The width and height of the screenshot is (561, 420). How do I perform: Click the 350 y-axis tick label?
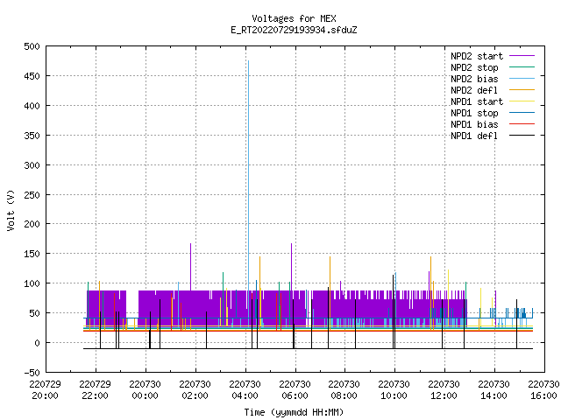[x=32, y=136]
